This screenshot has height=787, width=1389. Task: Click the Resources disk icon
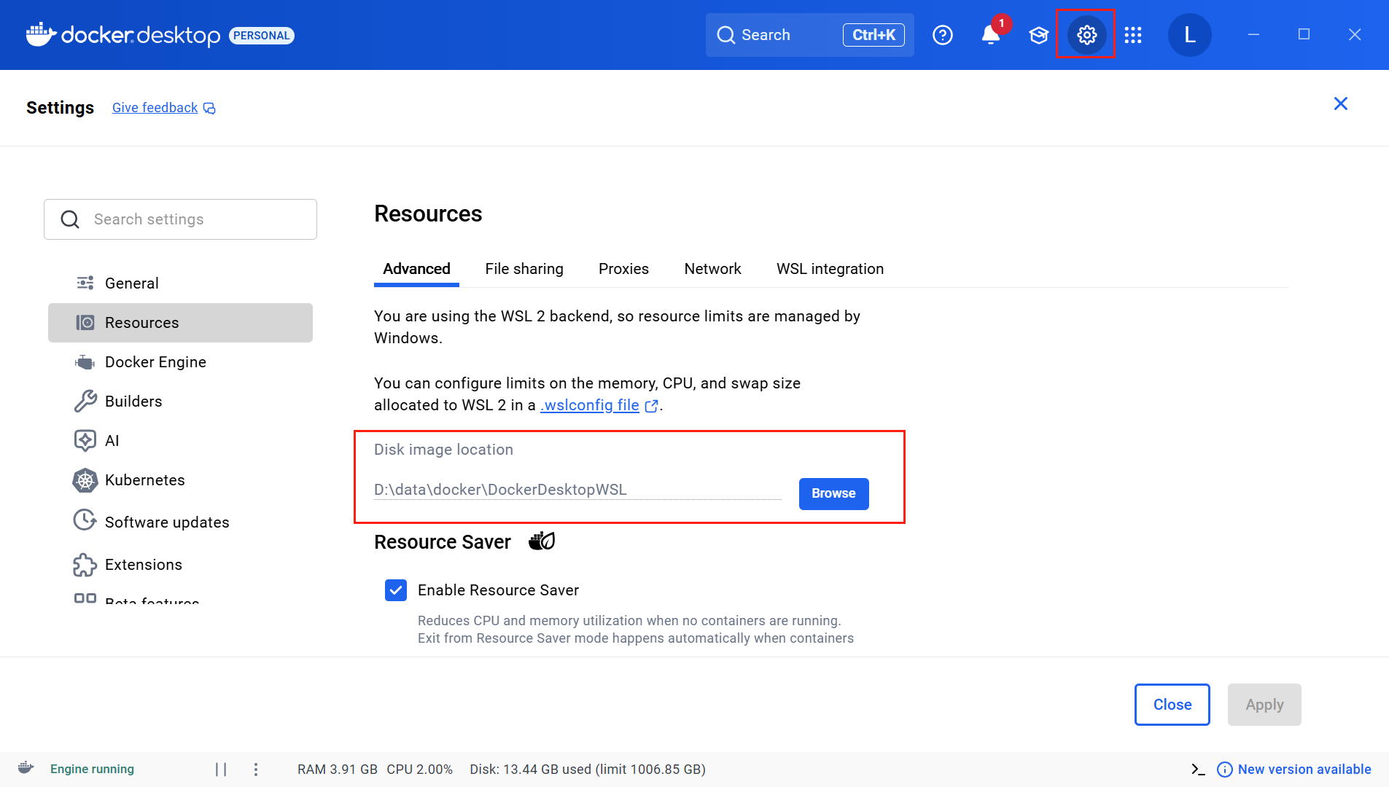pos(85,322)
